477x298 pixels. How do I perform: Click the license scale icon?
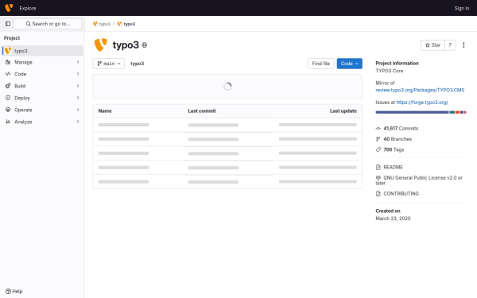(378, 177)
